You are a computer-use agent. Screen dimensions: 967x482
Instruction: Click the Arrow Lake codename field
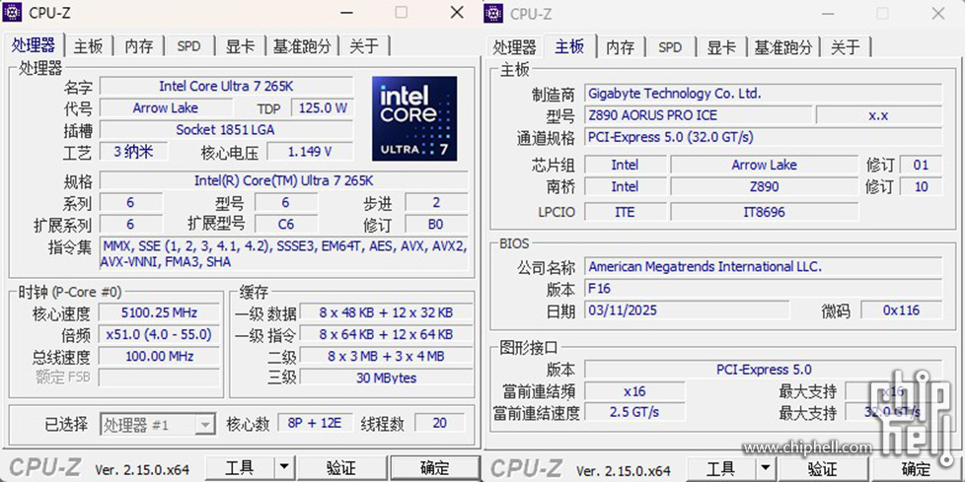coord(166,107)
